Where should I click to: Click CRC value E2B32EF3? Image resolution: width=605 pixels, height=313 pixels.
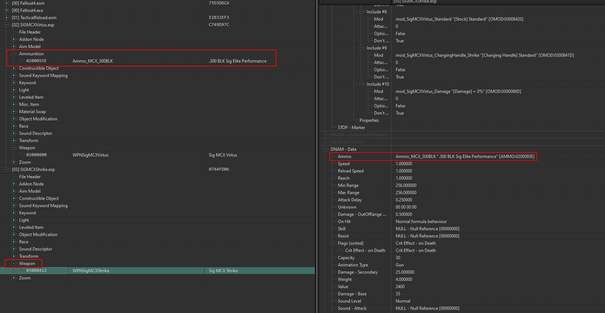[219, 17]
